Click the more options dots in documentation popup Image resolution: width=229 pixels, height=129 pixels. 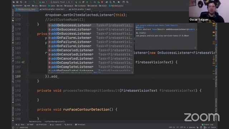point(195,48)
